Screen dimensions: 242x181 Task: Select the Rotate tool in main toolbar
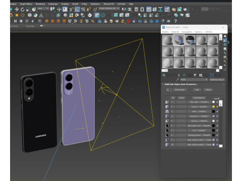[23, 9]
